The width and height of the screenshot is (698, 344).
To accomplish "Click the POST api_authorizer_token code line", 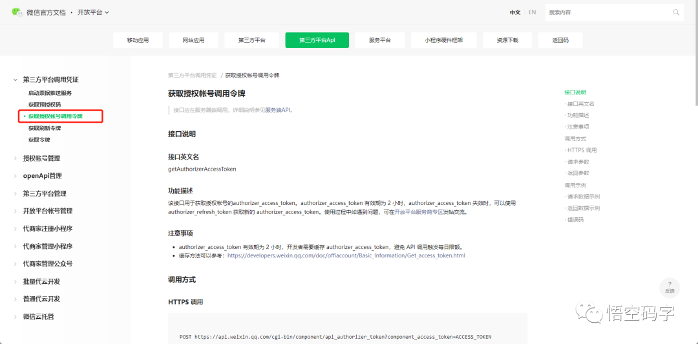I will [335, 337].
